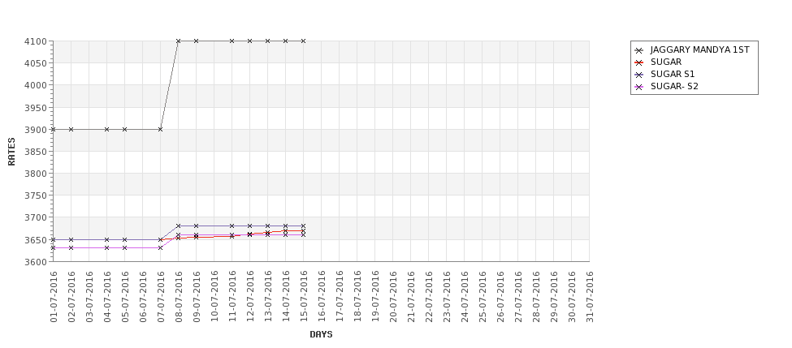The width and height of the screenshot is (792, 348).
Task: Select the 3600 value on rates axis
Action: coord(37,262)
